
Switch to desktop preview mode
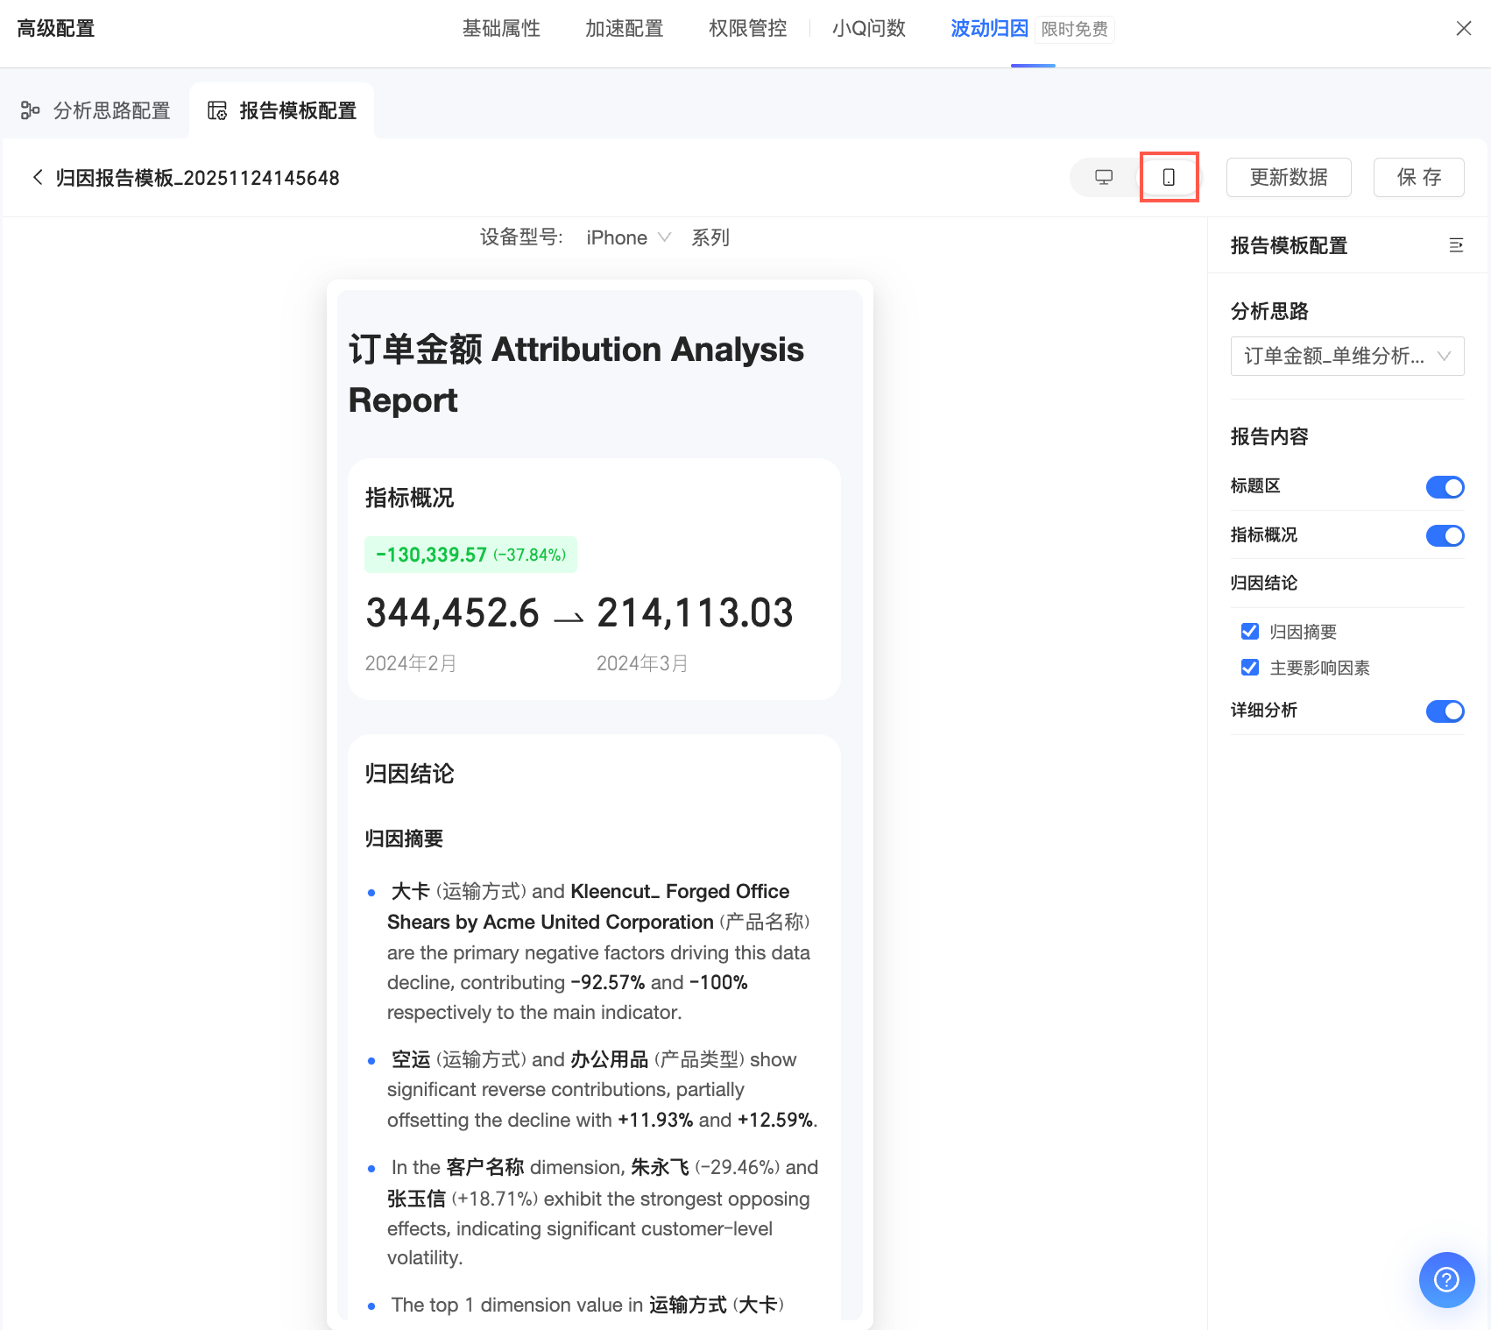coord(1104,177)
